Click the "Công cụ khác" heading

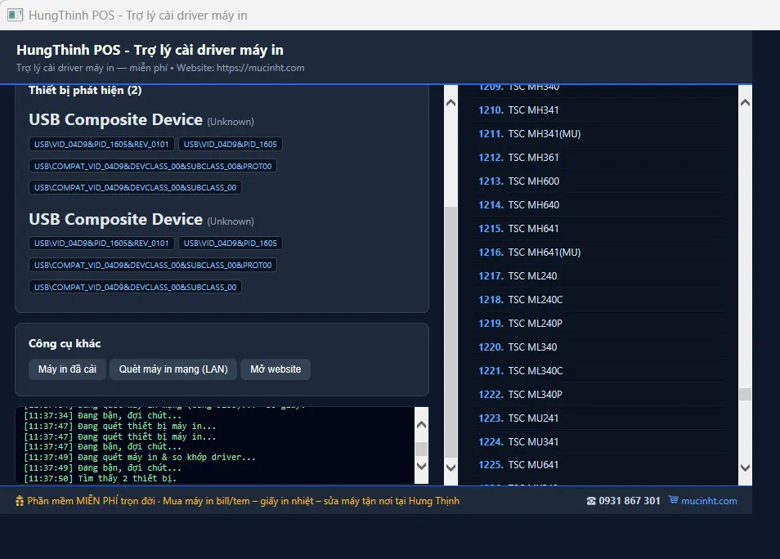point(65,344)
